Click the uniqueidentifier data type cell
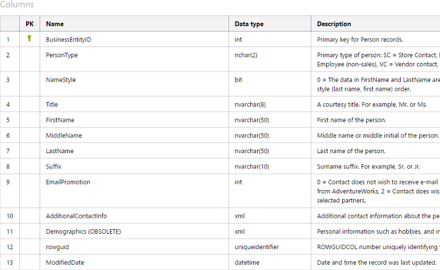This screenshot has width=440, height=270. pyautogui.click(x=257, y=247)
